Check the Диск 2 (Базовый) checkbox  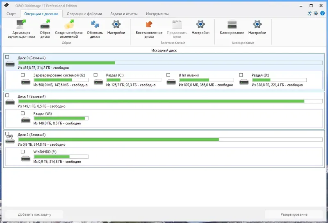(7, 134)
